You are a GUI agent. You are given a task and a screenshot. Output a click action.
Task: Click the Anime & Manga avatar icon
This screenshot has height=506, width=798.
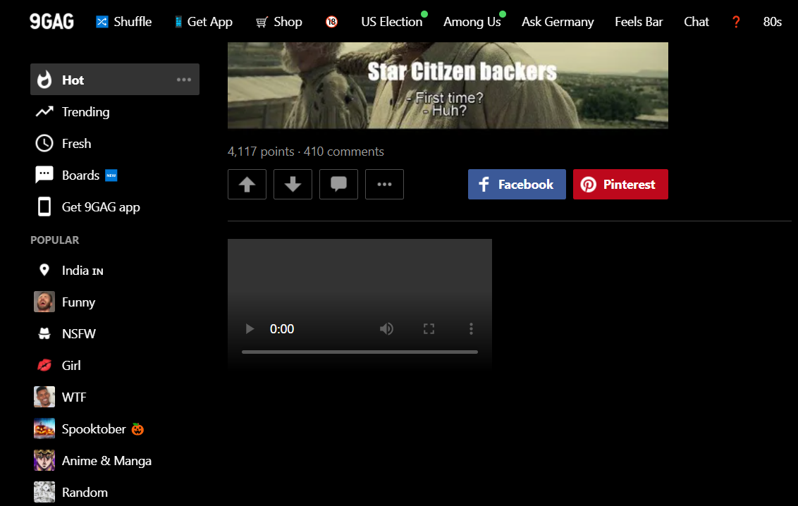[44, 460]
